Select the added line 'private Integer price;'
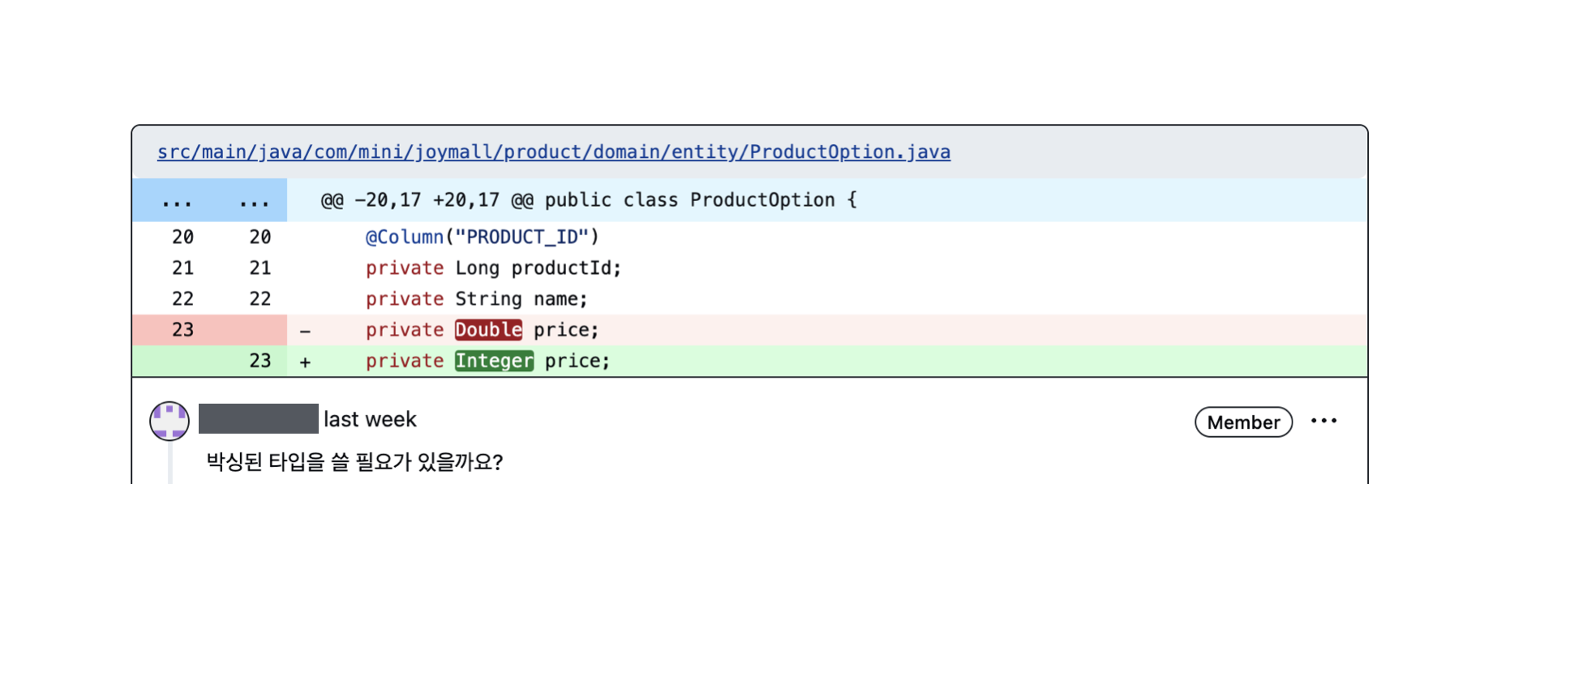The width and height of the screenshot is (1570, 676). [x=487, y=361]
